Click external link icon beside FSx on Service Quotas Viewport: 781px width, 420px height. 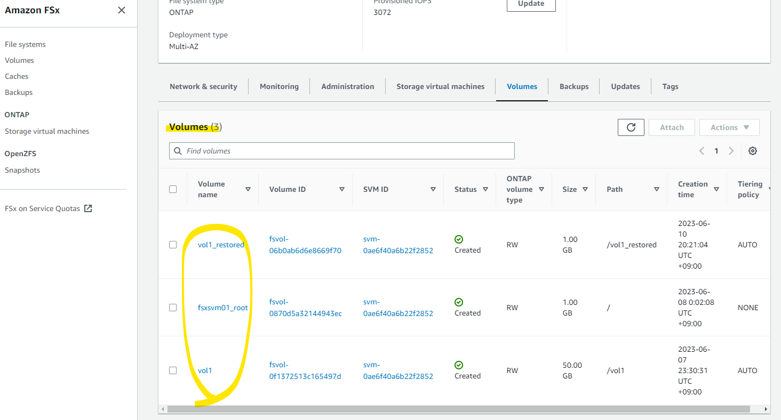89,208
